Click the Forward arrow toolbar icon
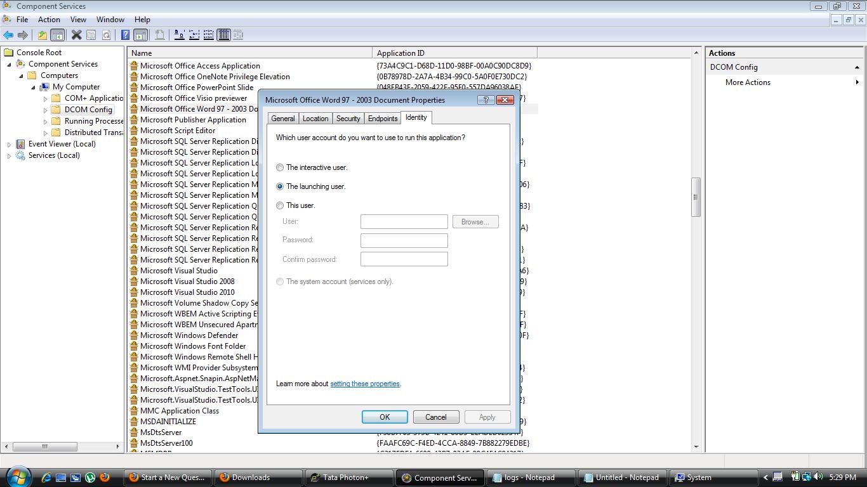 coord(23,36)
